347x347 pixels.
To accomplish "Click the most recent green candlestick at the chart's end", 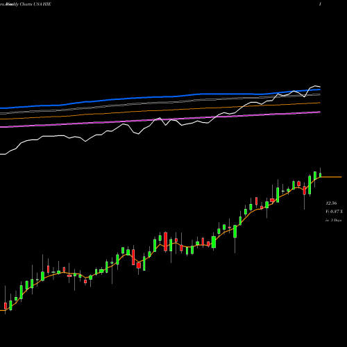I will coord(321,175).
